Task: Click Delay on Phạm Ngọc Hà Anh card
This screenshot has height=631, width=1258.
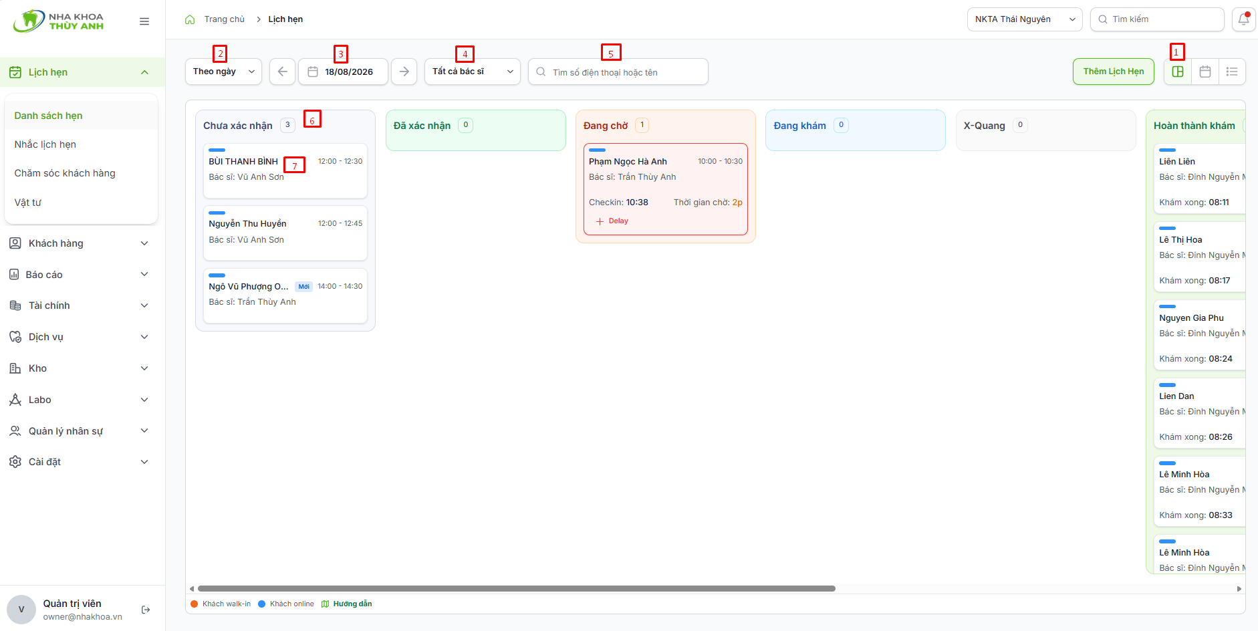Action: point(612,221)
